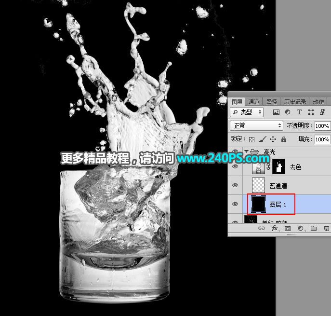Switch to the 路径 tab
Screen dimensions: 331x316
click(x=271, y=102)
